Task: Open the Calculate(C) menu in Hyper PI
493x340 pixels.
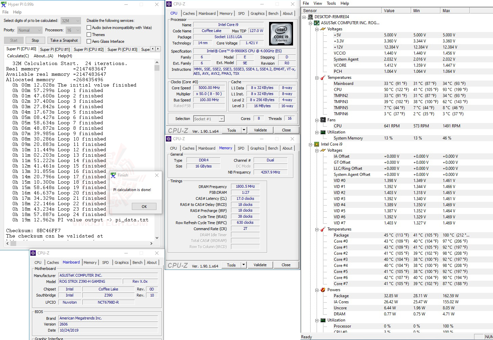Action: pos(18,56)
